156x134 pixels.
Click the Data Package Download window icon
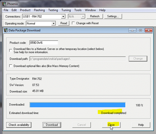click(x=6, y=30)
